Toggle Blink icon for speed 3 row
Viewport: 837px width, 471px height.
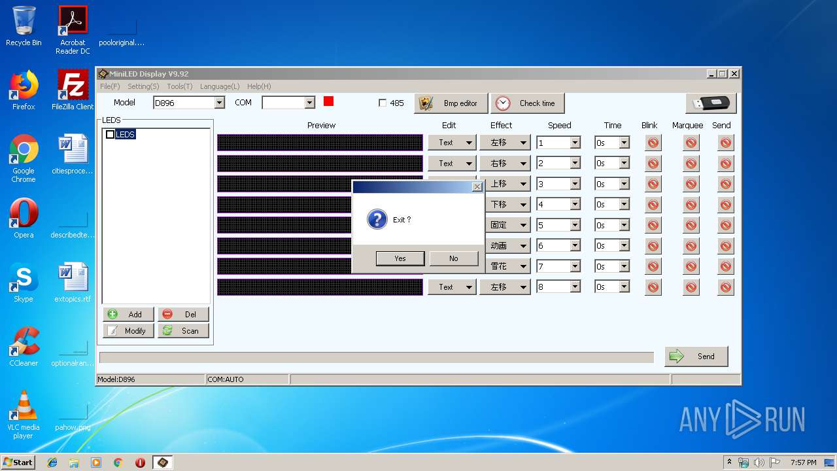(653, 184)
